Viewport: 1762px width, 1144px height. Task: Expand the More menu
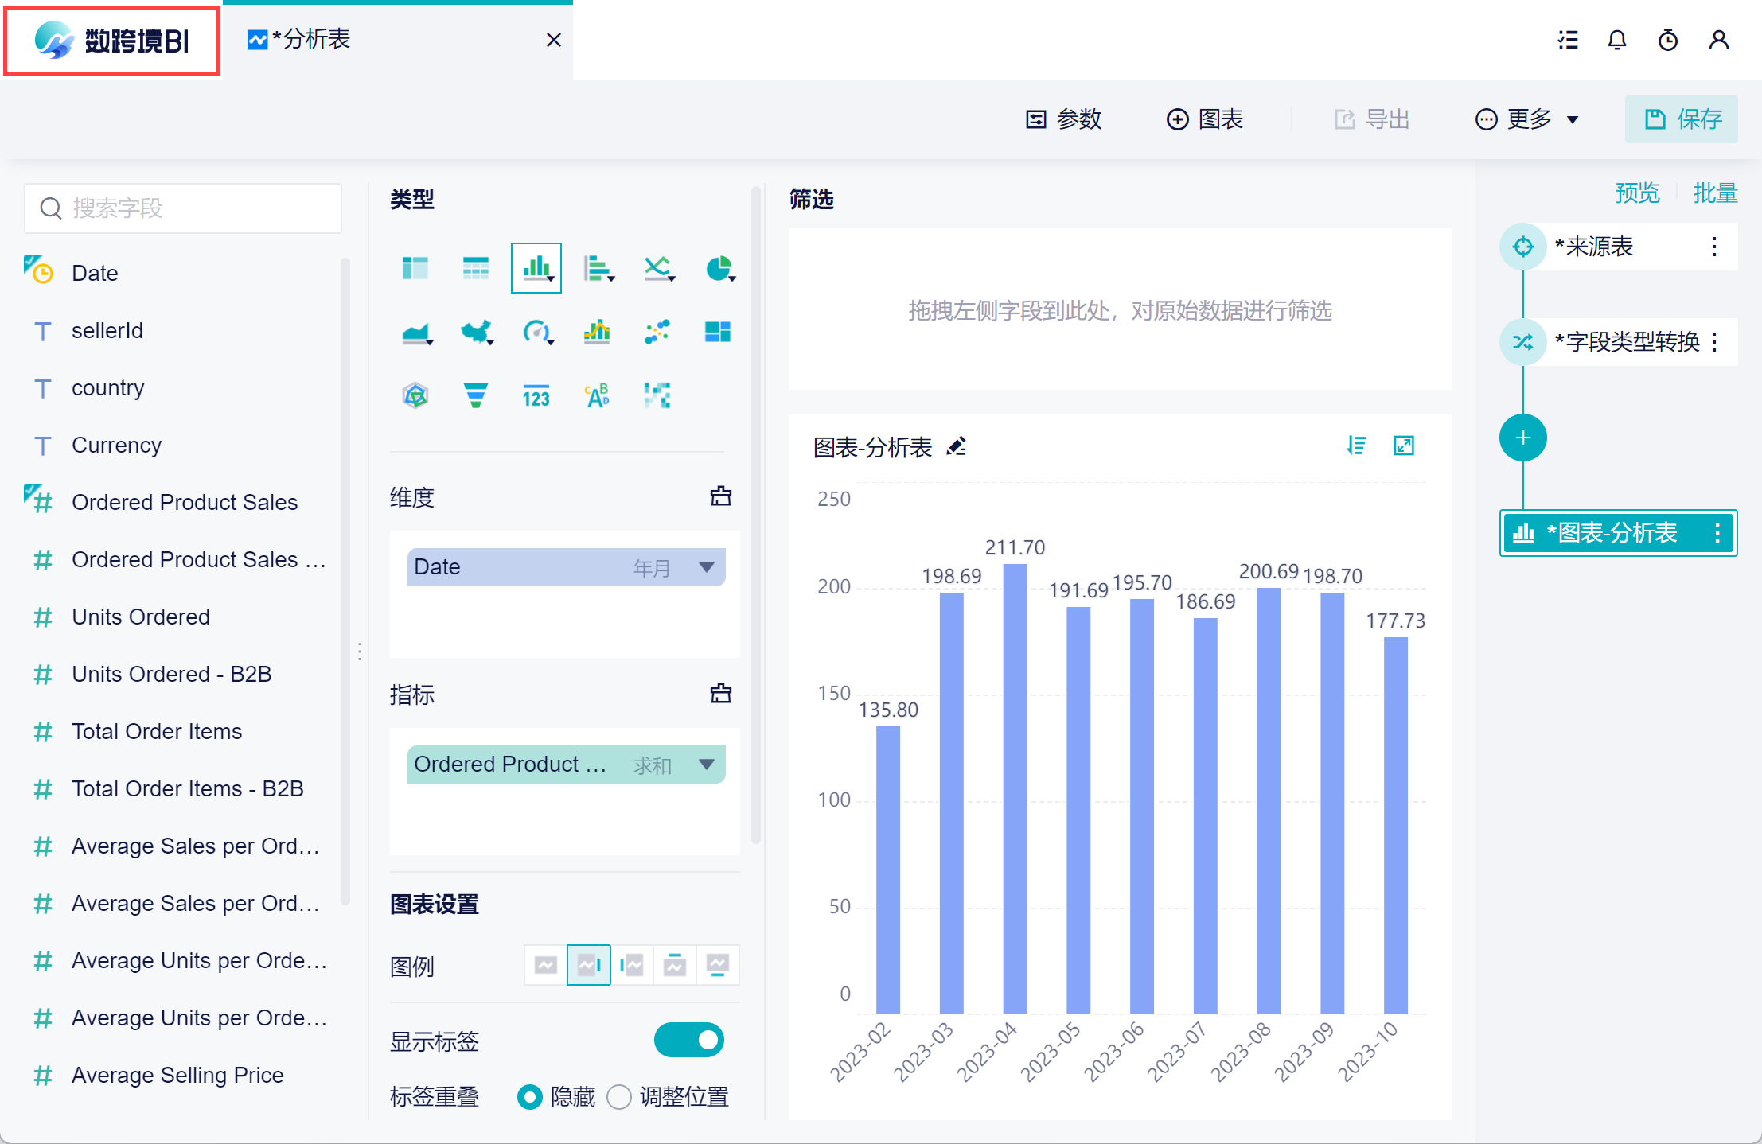(x=1527, y=119)
